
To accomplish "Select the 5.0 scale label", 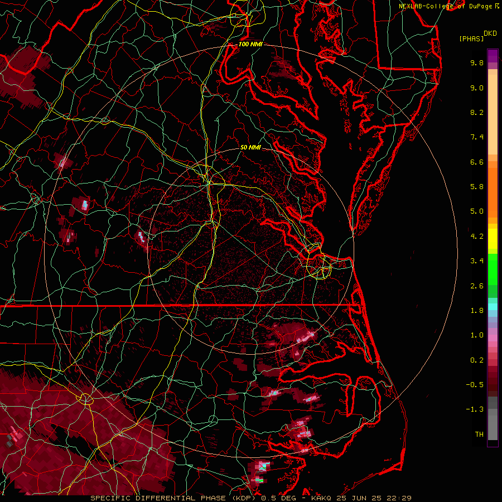I will [477, 211].
